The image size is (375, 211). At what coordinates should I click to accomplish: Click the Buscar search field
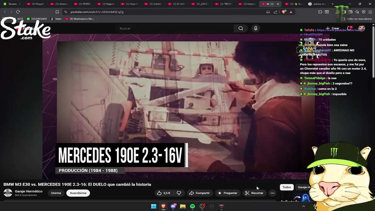(175, 28)
